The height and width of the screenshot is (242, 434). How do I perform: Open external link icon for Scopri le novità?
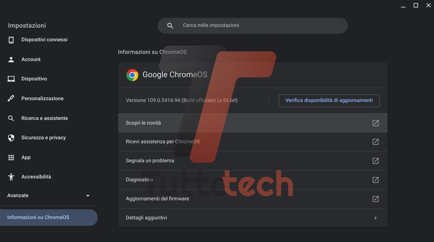[x=375, y=123]
